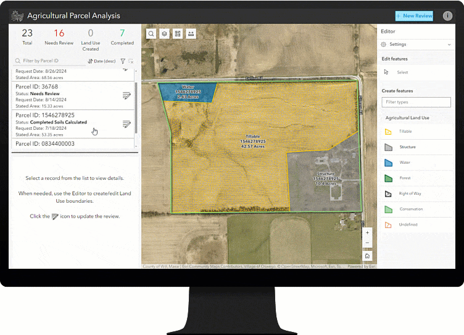
Task: Select the Parcel ID 1546278925 record
Action: click(73, 124)
